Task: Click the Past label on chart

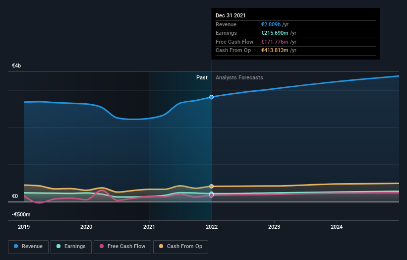Action: (202, 78)
